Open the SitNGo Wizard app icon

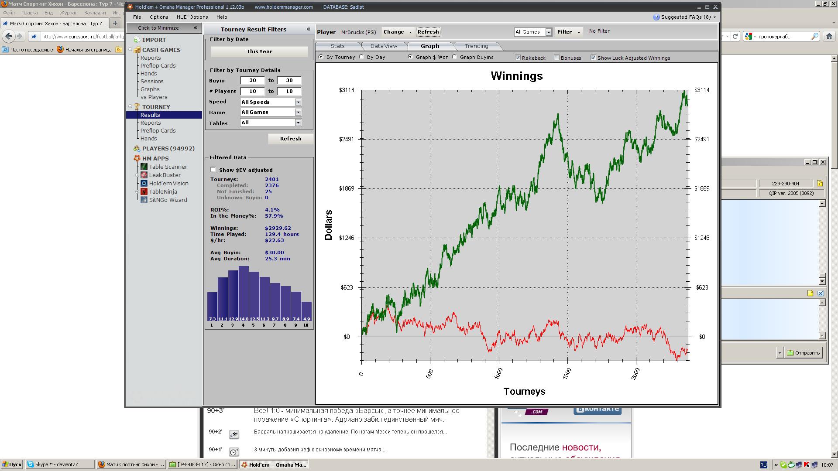click(x=144, y=200)
